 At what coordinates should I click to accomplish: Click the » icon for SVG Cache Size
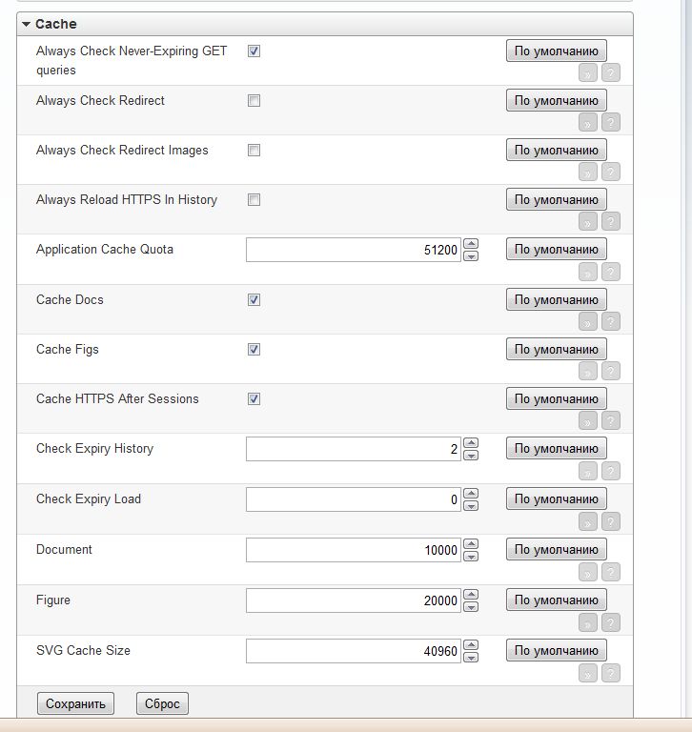coord(588,673)
